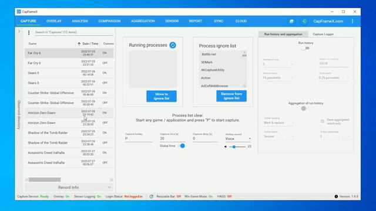The height and width of the screenshot is (211, 376).
Task: Click the Not logged in status text
Action: (133, 196)
